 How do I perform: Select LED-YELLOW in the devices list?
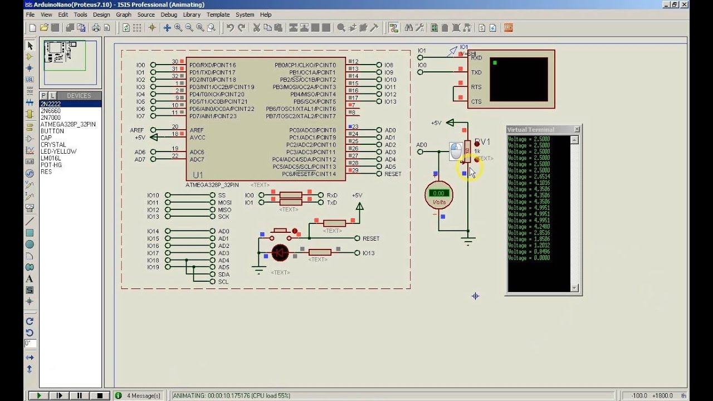point(71,151)
